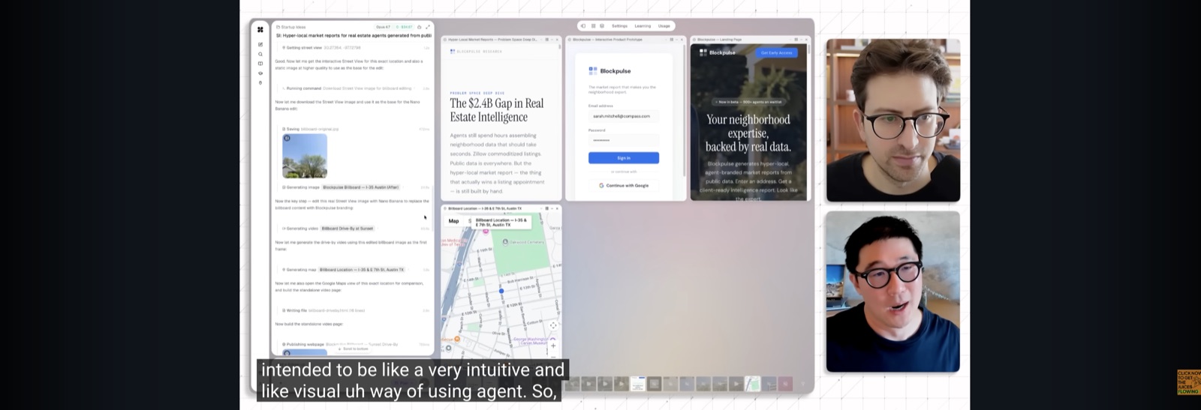Open the library book icon in sidebar

pyautogui.click(x=260, y=64)
